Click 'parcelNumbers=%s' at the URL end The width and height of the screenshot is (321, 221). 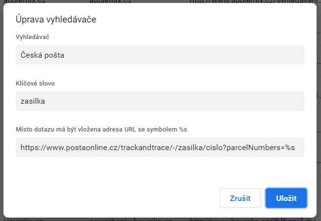tap(264, 147)
